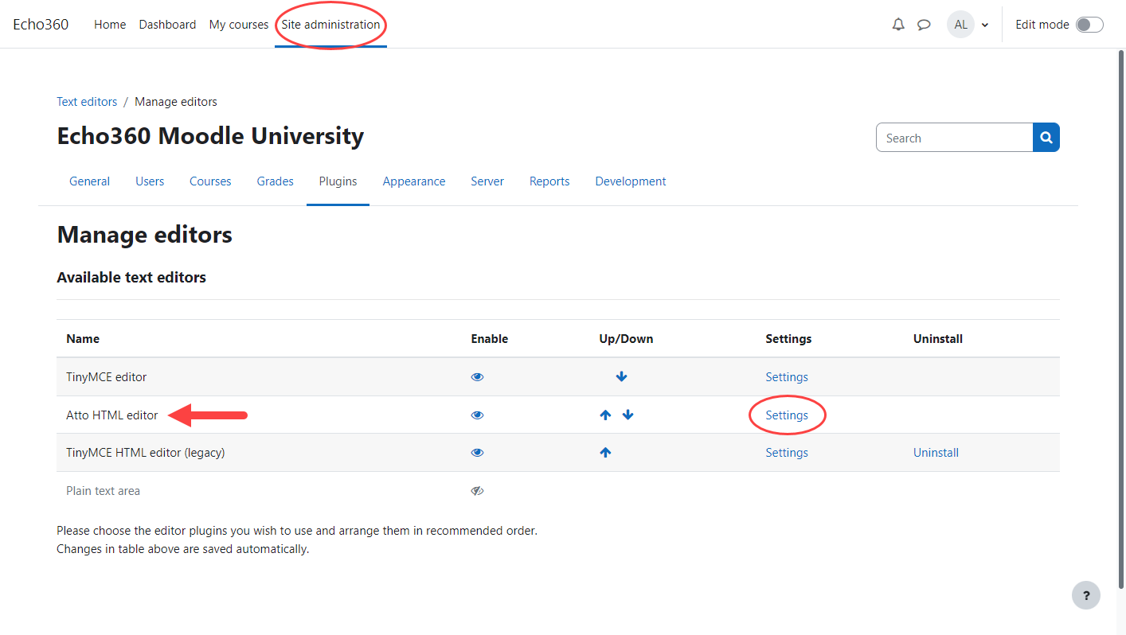The height and width of the screenshot is (635, 1126).
Task: Switch to the Server tab
Action: pyautogui.click(x=487, y=181)
